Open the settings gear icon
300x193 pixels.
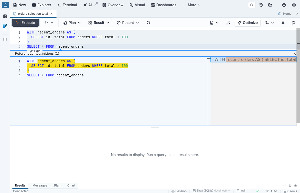(x=294, y=5)
